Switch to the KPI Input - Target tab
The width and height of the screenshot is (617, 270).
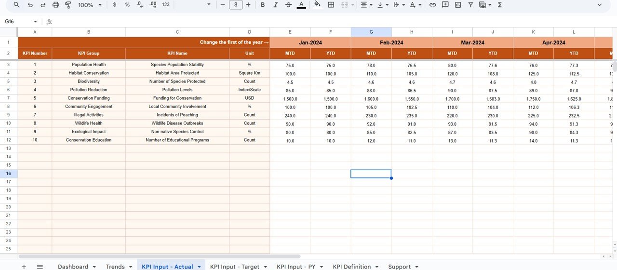(234, 267)
